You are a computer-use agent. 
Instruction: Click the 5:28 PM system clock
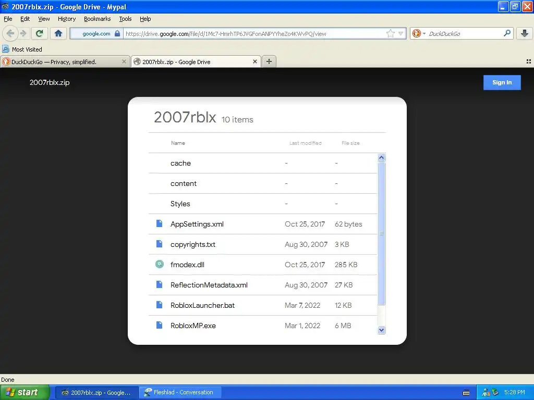515,392
